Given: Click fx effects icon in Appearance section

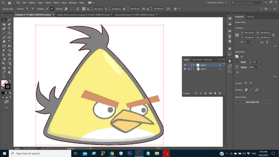Looking at the screenshot, I should pyautogui.click(x=238, y=72).
